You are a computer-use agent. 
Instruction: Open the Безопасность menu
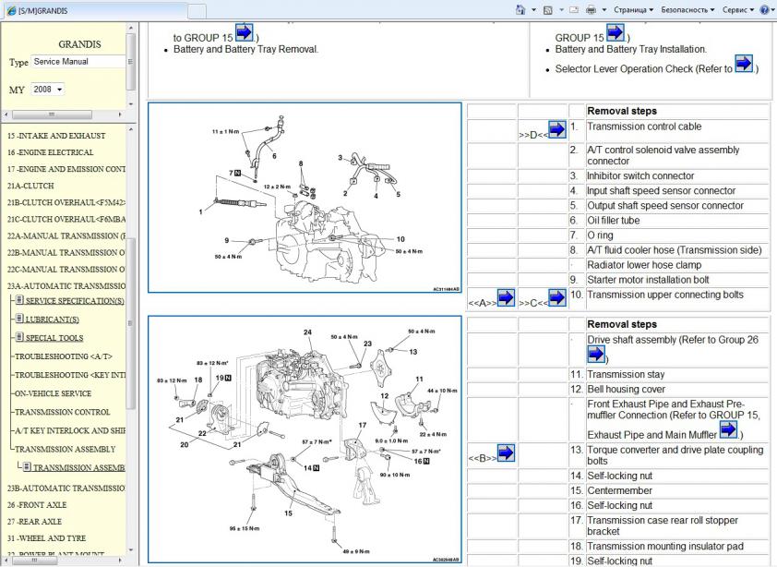coord(687,9)
